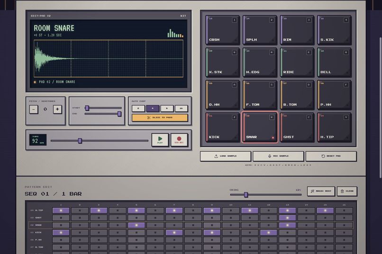This screenshot has width=382, height=254.
Task: Toggle GHST row step 13
Action: point(288,218)
